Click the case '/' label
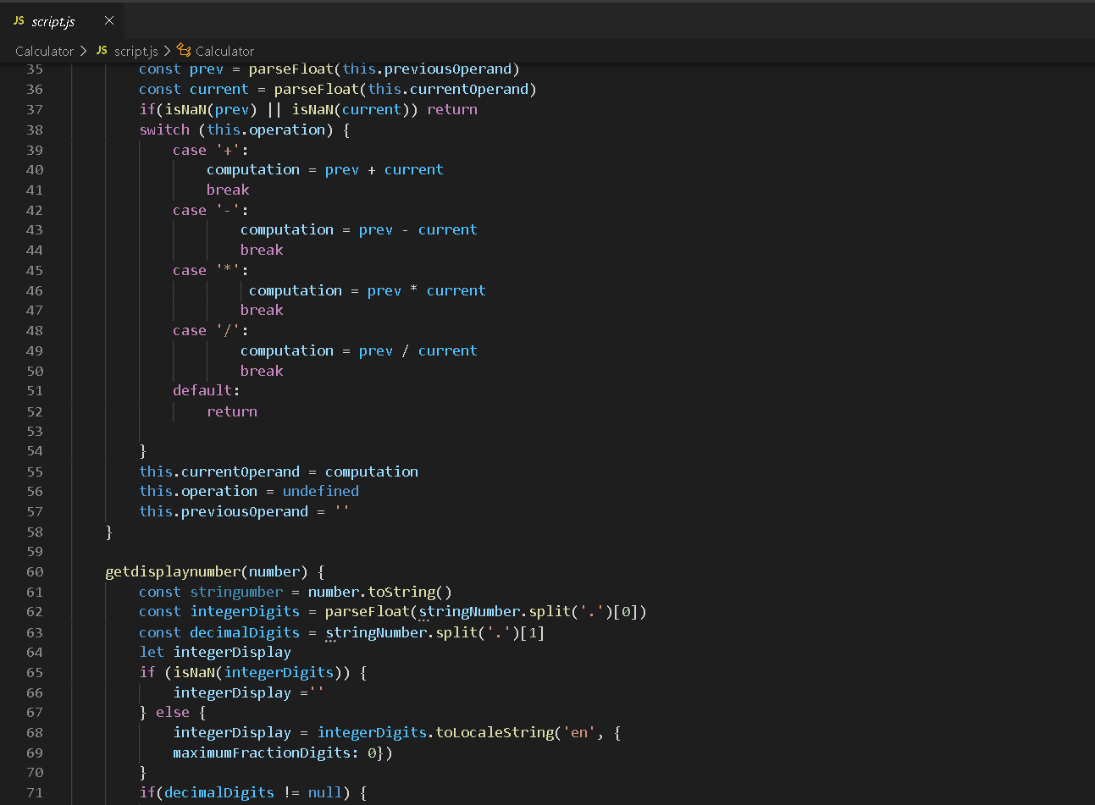The image size is (1095, 805). [211, 330]
